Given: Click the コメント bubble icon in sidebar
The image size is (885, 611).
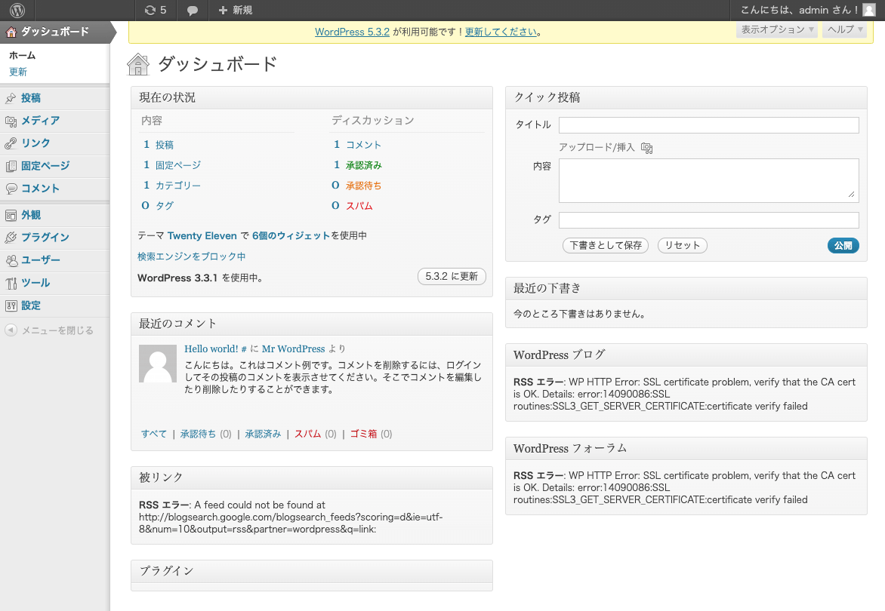Looking at the screenshot, I should pos(11,189).
